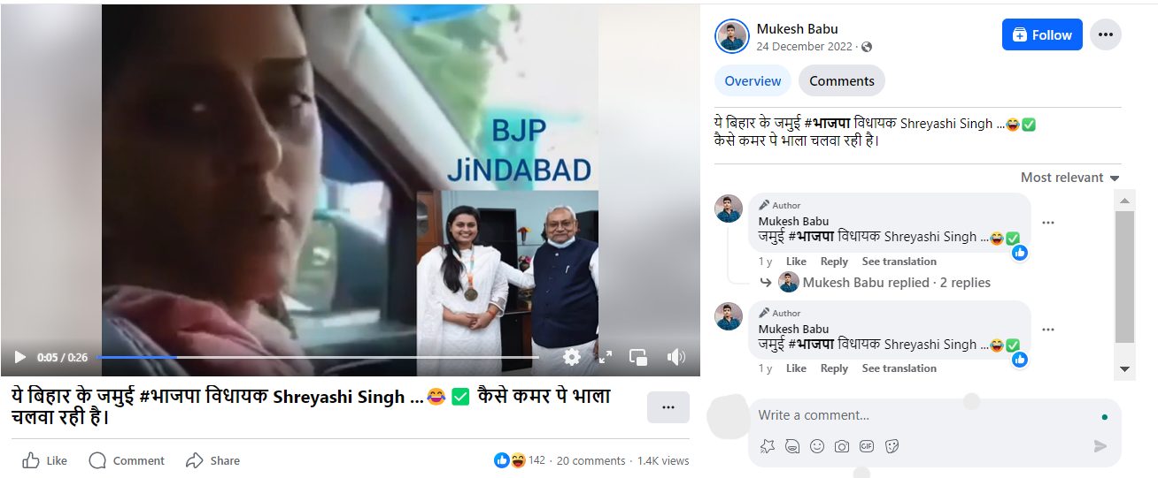This screenshot has width=1158, height=478.
Task: See translation of second comment
Action: click(x=899, y=368)
